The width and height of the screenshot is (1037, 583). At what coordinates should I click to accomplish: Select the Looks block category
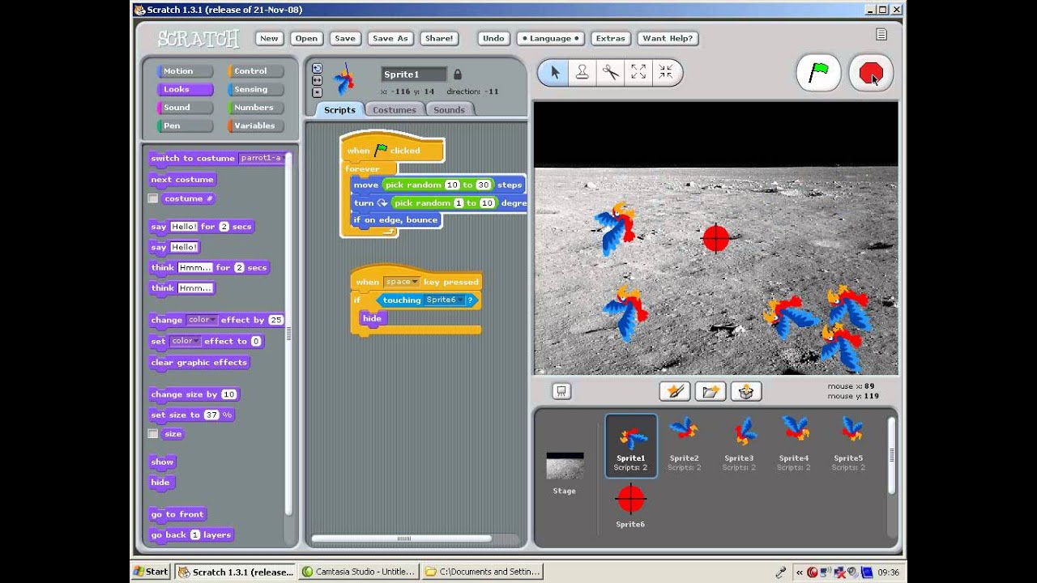(x=186, y=89)
